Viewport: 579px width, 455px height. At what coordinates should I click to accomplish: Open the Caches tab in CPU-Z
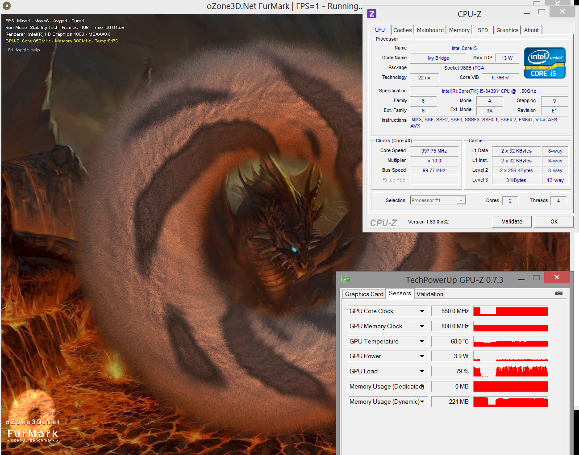click(x=403, y=30)
